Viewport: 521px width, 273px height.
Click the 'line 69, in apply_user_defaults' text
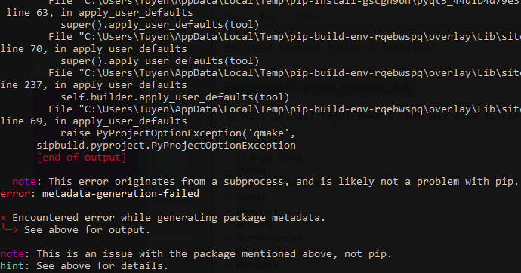pyautogui.click(x=94, y=121)
